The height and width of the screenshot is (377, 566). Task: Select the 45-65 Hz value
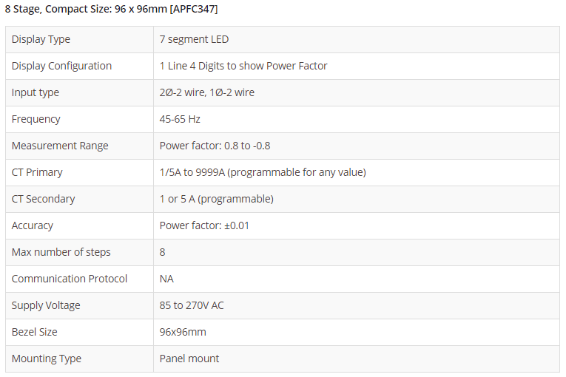(180, 119)
